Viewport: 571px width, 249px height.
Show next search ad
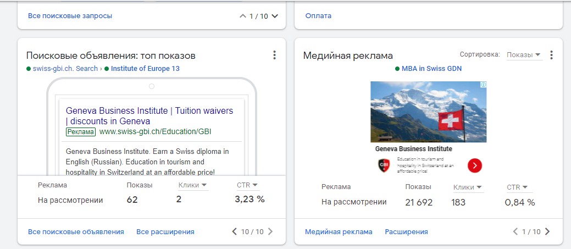pyautogui.click(x=270, y=231)
